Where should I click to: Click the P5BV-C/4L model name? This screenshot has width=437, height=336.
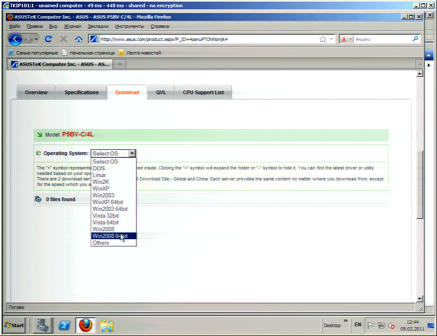(78, 135)
